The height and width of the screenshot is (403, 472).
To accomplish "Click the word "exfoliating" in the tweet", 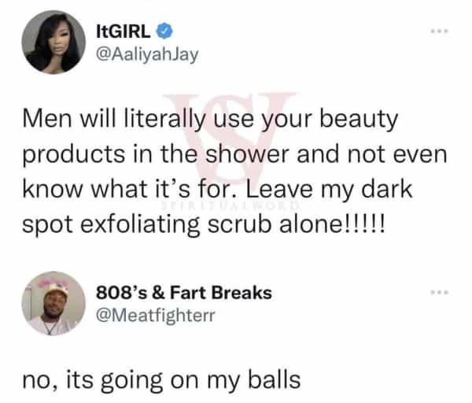I will [x=140, y=225].
